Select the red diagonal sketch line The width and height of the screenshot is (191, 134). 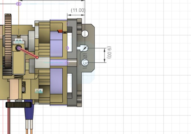click(x=28, y=52)
